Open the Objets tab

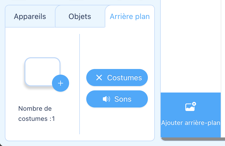(x=80, y=16)
